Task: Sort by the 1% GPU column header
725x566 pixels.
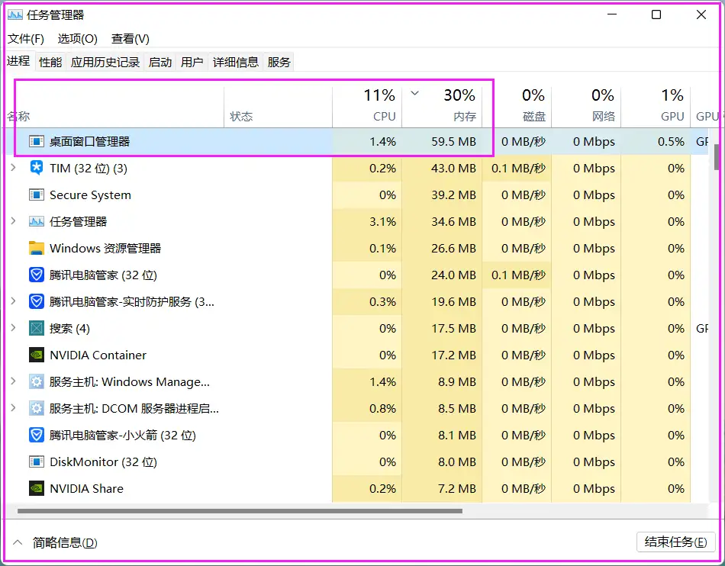Action: click(656, 105)
